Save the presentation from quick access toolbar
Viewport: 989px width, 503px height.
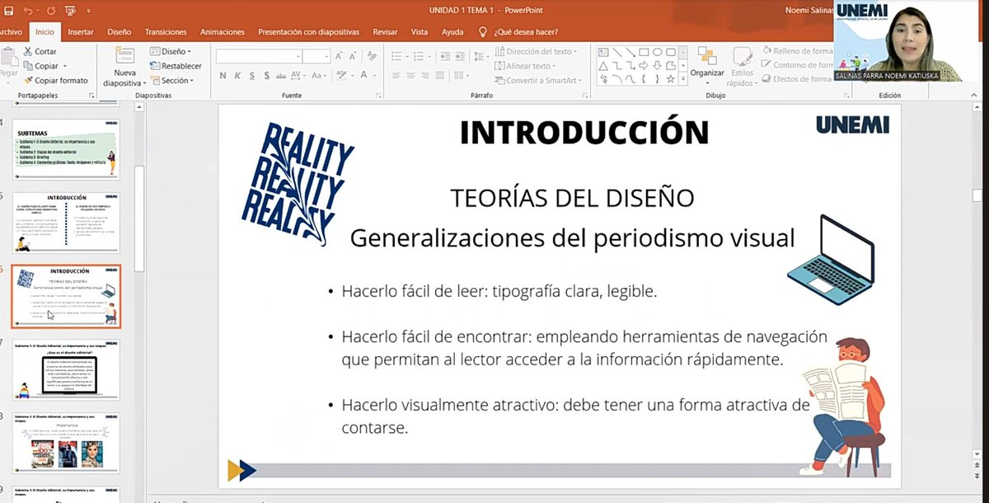tap(9, 11)
